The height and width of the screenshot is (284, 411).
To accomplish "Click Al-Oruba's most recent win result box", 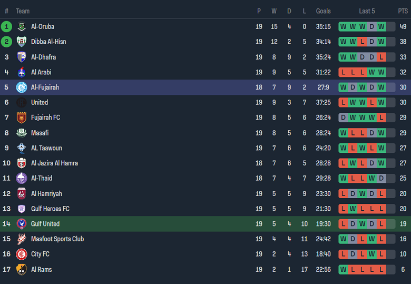I will (381, 26).
